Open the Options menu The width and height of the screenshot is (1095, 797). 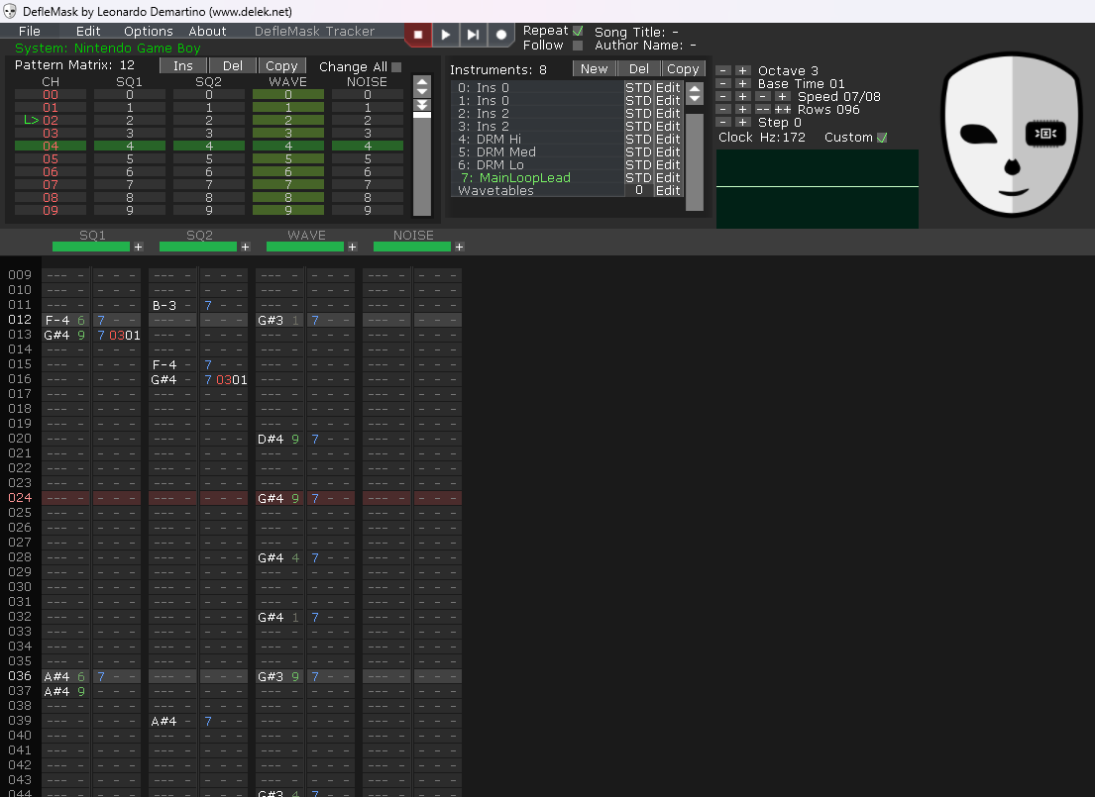pos(148,31)
